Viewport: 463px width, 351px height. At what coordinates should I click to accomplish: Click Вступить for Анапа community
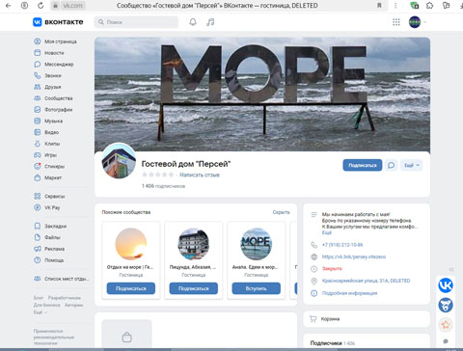pos(256,288)
